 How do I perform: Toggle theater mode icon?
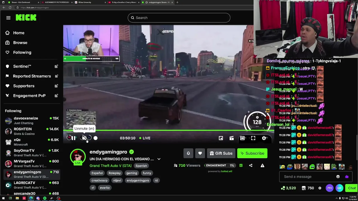pos(242,138)
